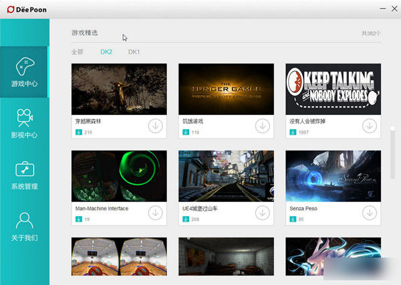
Task: Click download count icon beside 268
Action: point(186,219)
